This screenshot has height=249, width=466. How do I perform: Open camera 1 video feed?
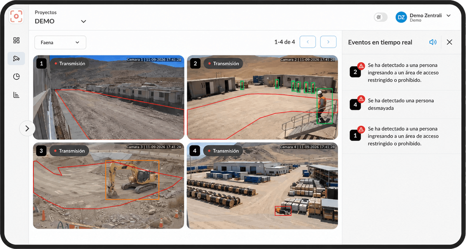[x=108, y=97]
